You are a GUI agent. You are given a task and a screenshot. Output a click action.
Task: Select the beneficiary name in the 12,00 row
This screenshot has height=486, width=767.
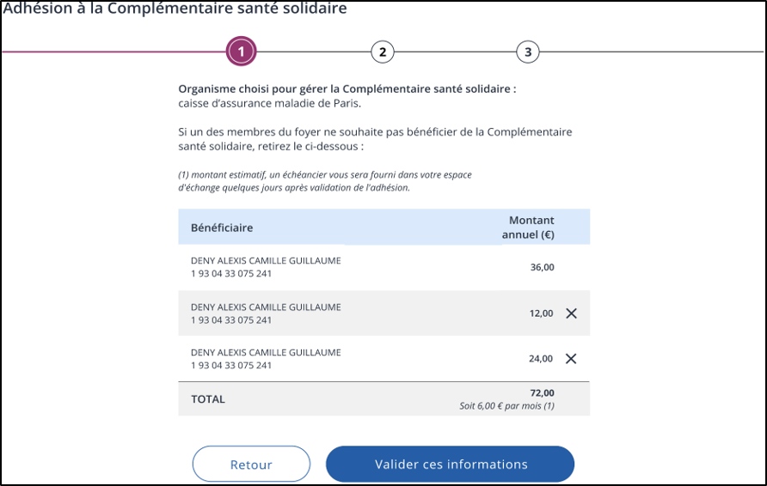(266, 307)
